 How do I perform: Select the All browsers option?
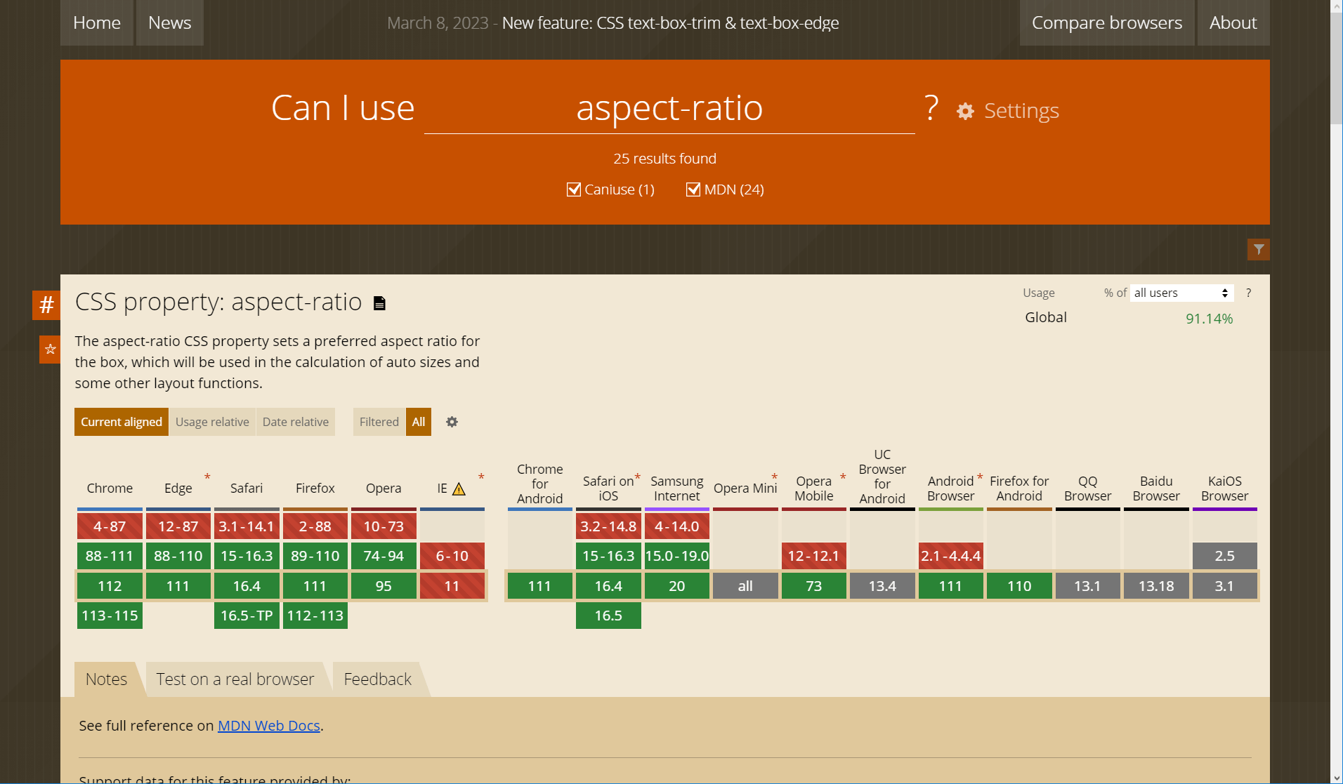pos(419,422)
